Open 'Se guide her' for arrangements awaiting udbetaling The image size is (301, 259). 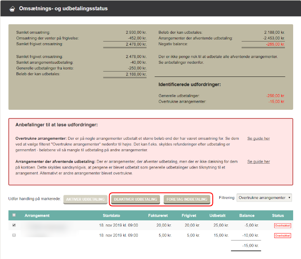point(259,162)
